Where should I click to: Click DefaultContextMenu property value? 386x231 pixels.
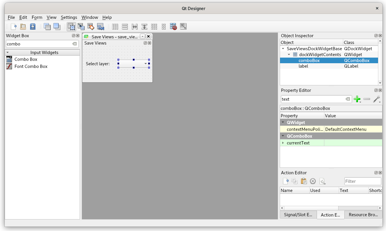tap(353, 129)
